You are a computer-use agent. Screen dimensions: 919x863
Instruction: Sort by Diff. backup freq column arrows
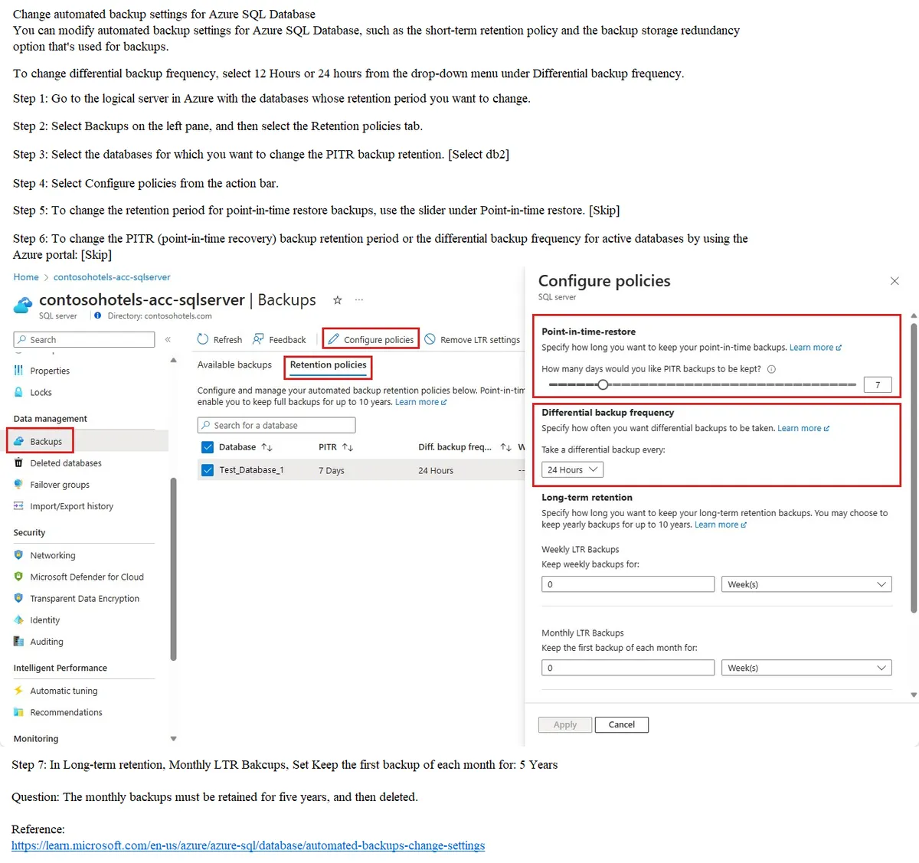(x=505, y=447)
